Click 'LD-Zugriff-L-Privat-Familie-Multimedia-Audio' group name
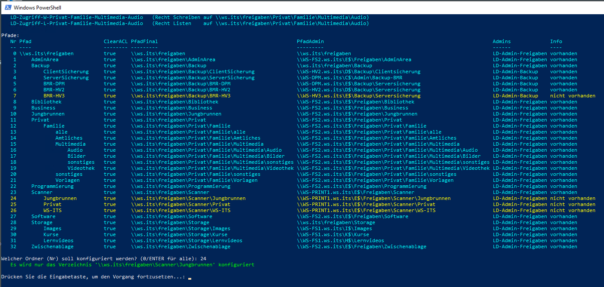The image size is (604, 287). point(77,23)
